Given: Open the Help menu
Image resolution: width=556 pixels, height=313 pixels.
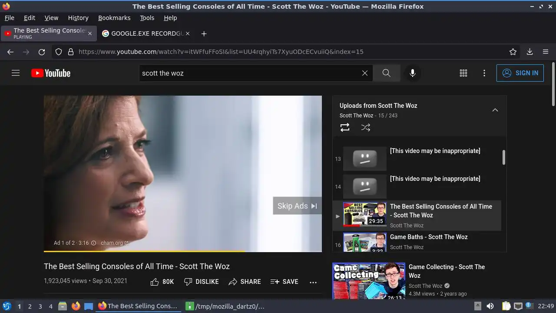Looking at the screenshot, I should [170, 18].
